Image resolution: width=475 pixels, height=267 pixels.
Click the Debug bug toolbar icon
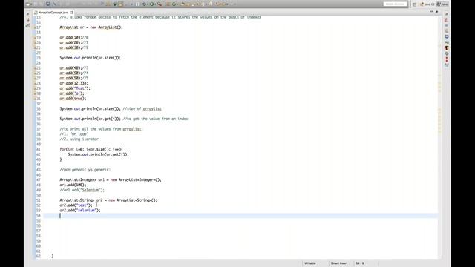(x=144, y=4)
